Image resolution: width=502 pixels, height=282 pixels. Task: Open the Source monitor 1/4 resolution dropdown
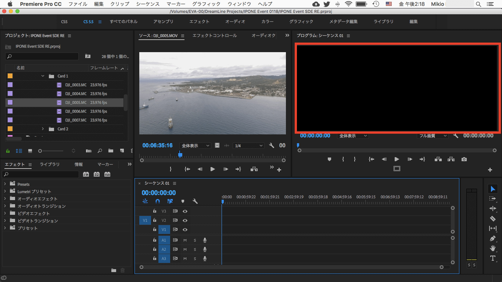pyautogui.click(x=248, y=146)
